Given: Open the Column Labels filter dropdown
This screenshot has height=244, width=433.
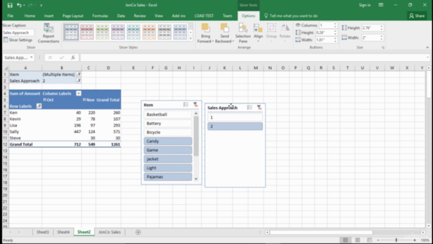Looking at the screenshot, I should click(x=78, y=94).
